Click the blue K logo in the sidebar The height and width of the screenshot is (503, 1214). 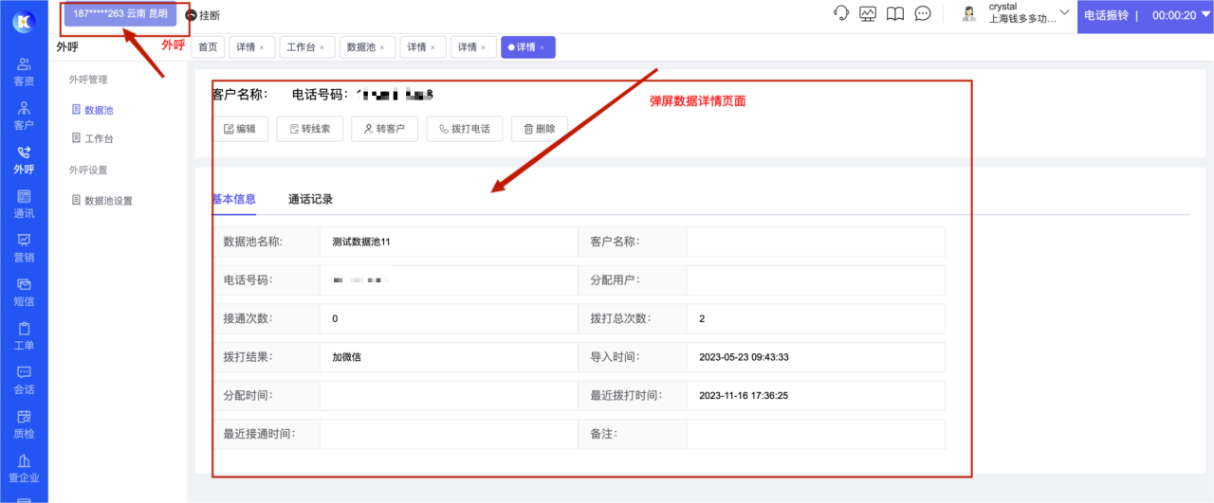pos(24,21)
